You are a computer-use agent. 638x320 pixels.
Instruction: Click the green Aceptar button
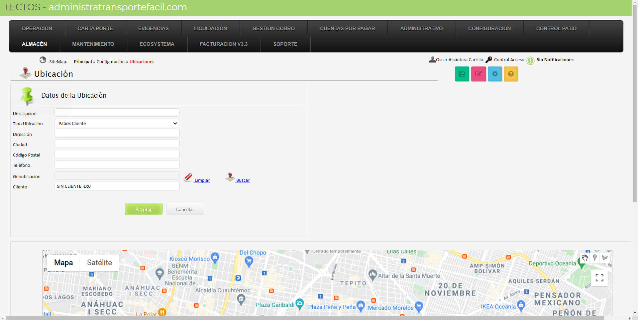coord(144,209)
